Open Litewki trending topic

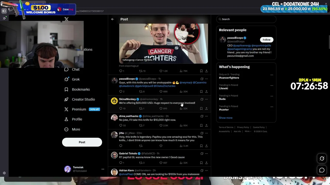coord(224,88)
